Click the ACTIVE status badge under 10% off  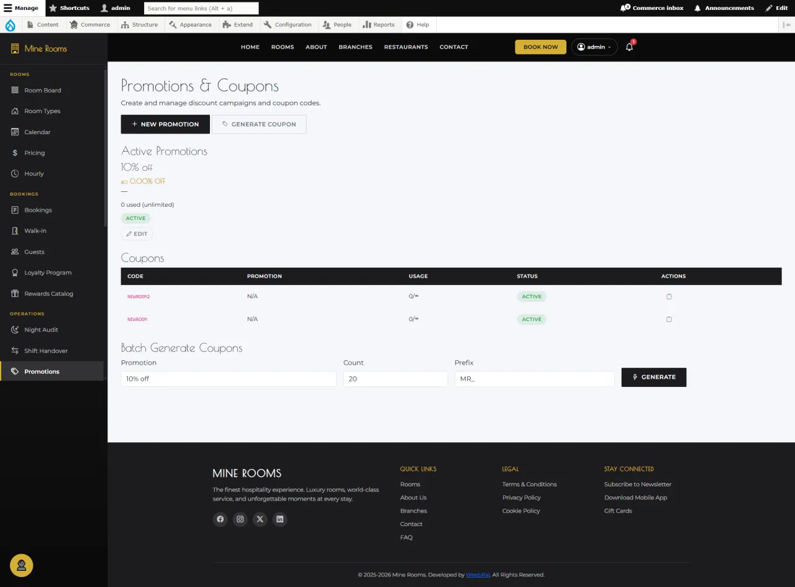pos(135,219)
